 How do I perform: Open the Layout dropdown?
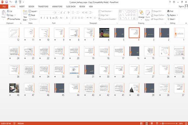(33, 11)
